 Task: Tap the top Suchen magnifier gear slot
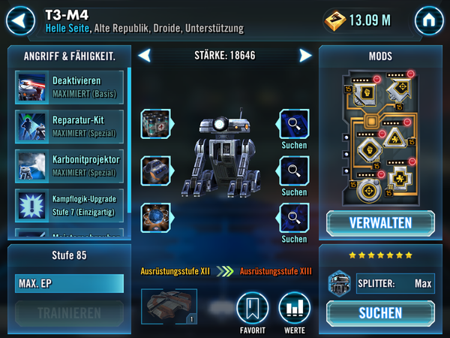pos(293,124)
